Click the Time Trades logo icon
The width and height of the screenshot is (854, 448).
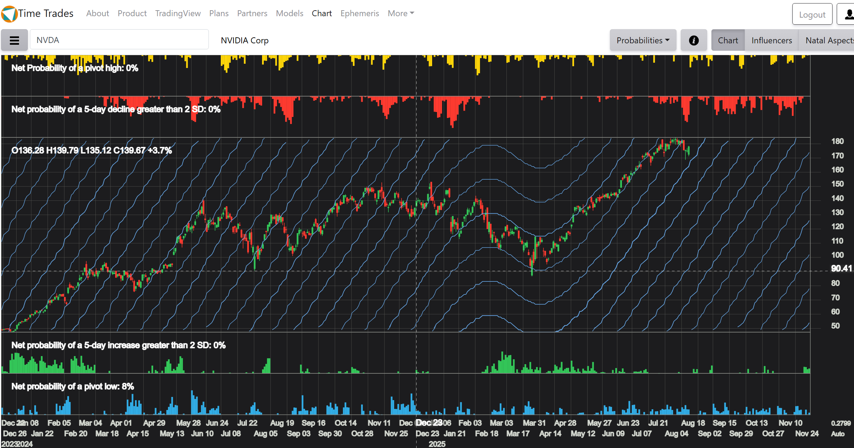[9, 14]
